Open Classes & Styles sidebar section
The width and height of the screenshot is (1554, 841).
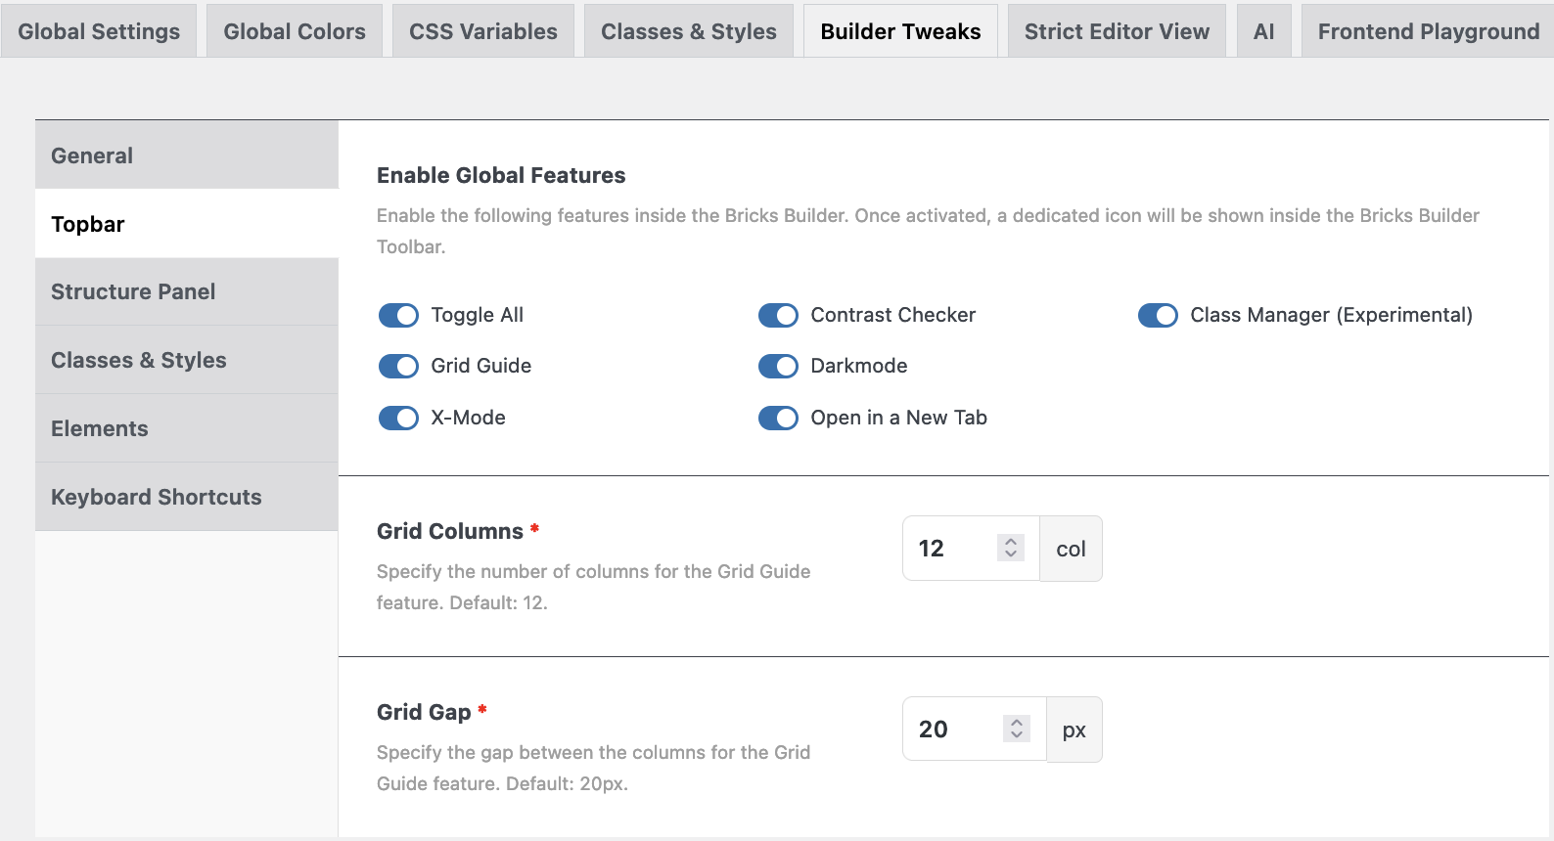point(187,360)
